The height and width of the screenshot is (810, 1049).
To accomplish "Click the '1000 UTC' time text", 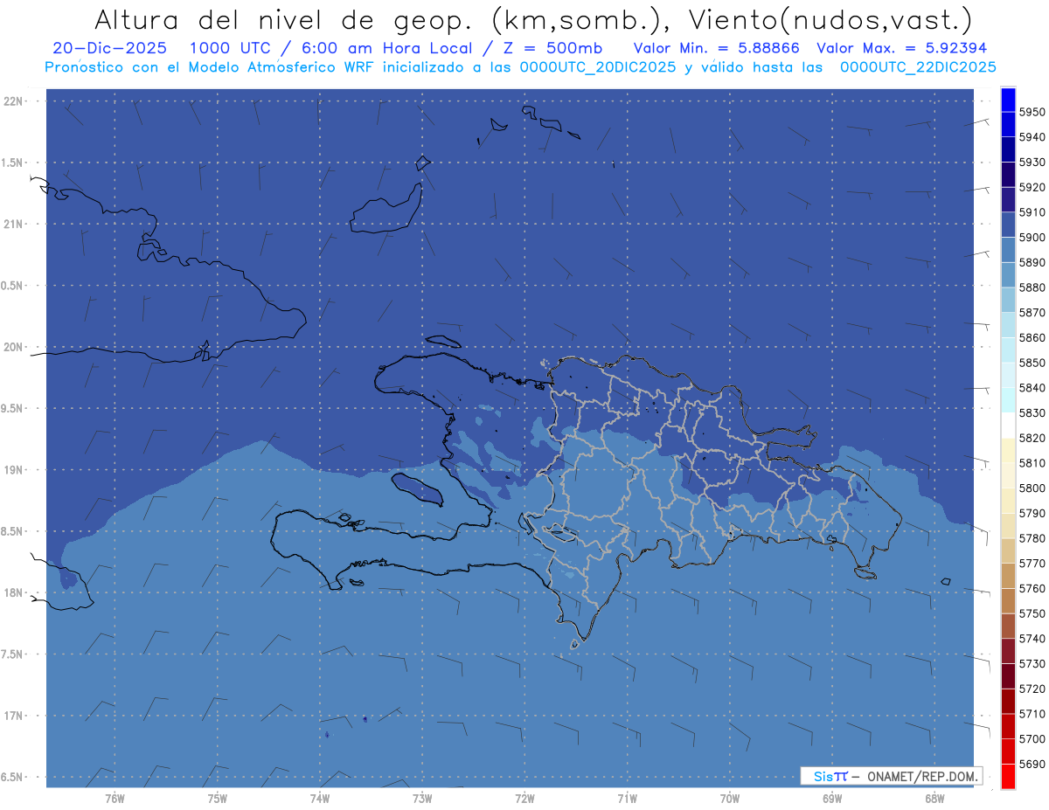I will point(233,48).
